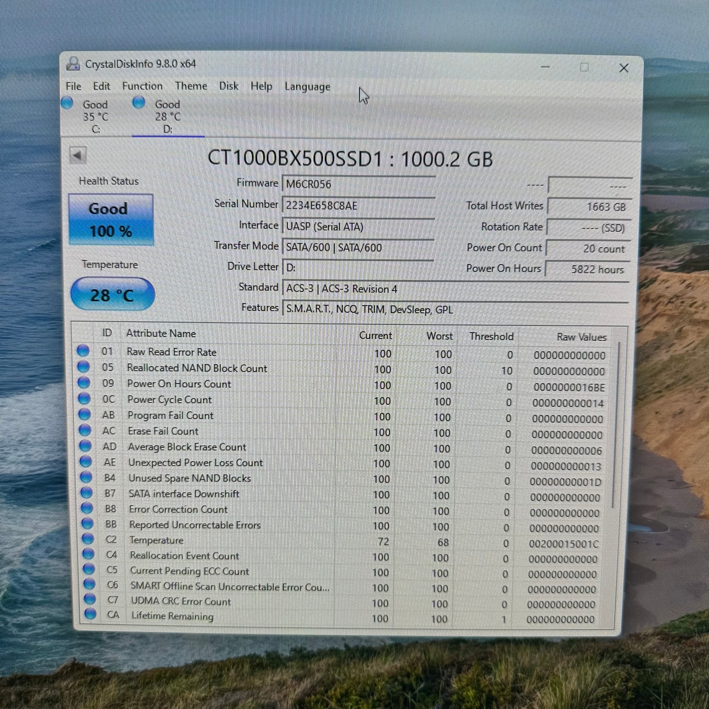Click the Power On Count value 20 count
Screen dimensions: 709x709
[588, 249]
